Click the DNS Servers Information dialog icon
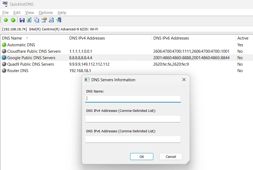The width and height of the screenshot is (253, 170). (x=87, y=80)
